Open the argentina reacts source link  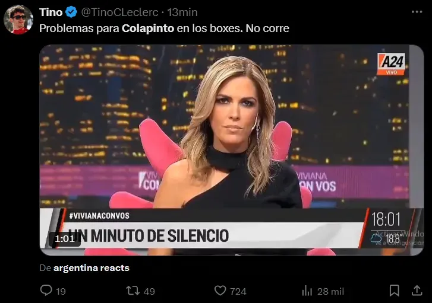point(91,268)
